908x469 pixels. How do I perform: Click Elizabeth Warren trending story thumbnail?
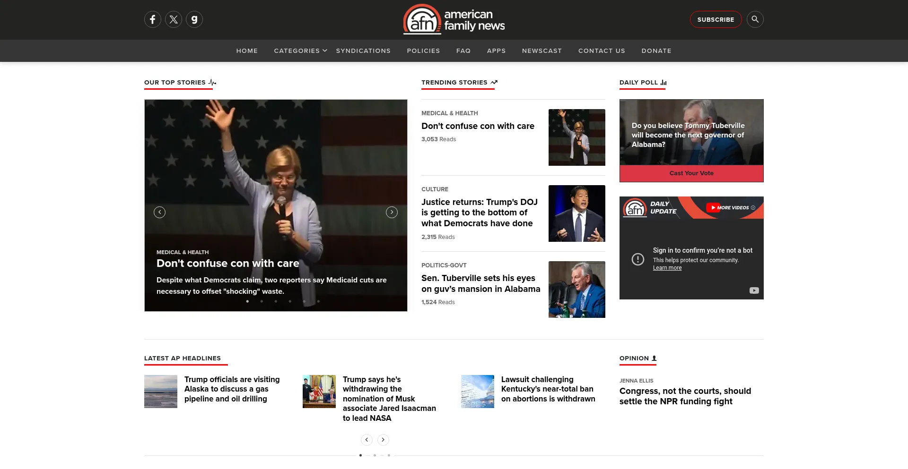pos(577,137)
